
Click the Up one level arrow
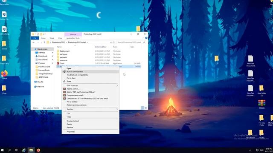[44, 42]
